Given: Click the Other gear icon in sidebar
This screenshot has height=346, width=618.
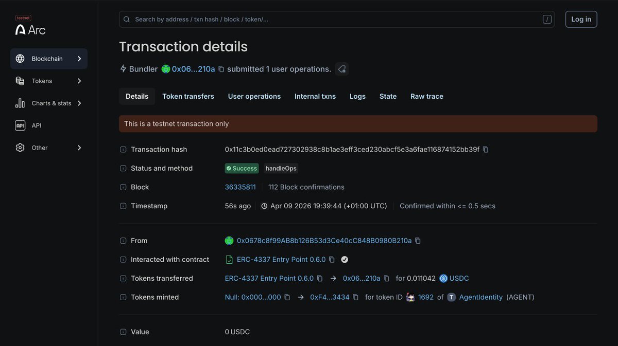Looking at the screenshot, I should point(20,148).
